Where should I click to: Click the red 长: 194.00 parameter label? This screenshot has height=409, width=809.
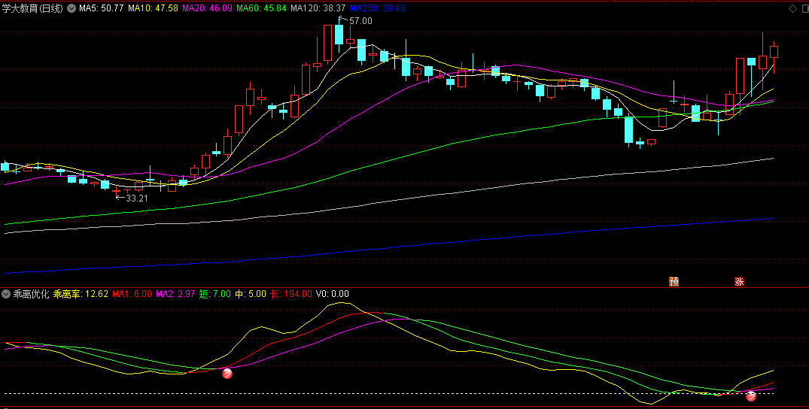[291, 294]
